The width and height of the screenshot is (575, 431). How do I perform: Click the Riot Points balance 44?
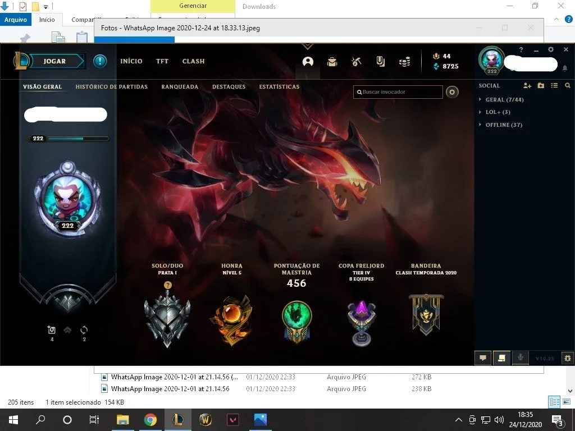coord(442,56)
